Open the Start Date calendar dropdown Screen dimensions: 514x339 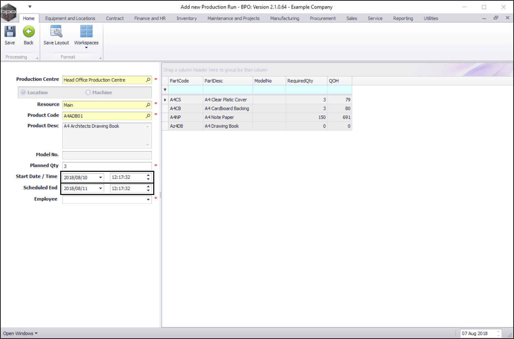click(100, 178)
